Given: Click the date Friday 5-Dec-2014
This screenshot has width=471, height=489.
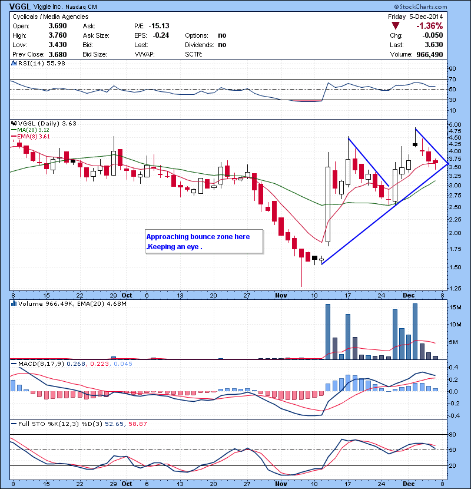Looking at the screenshot, I should (x=415, y=16).
